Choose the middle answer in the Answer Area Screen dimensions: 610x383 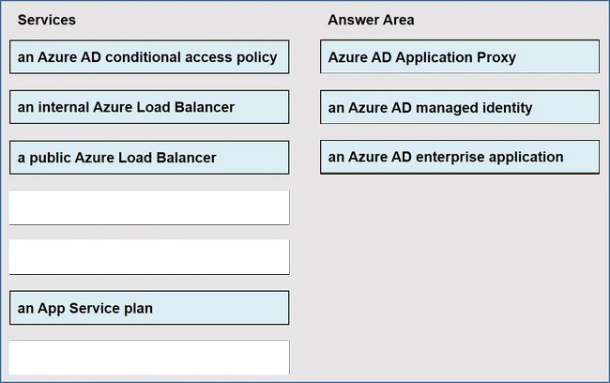click(459, 107)
